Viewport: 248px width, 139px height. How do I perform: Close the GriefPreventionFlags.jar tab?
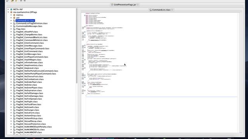[x=138, y=5]
